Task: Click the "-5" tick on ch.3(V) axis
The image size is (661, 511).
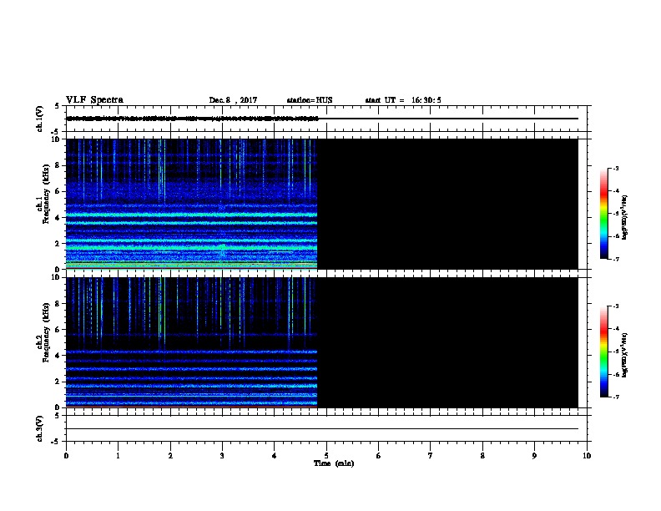Action: [56, 442]
